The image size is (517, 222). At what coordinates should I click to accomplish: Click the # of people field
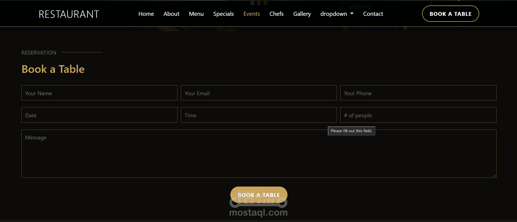418,115
